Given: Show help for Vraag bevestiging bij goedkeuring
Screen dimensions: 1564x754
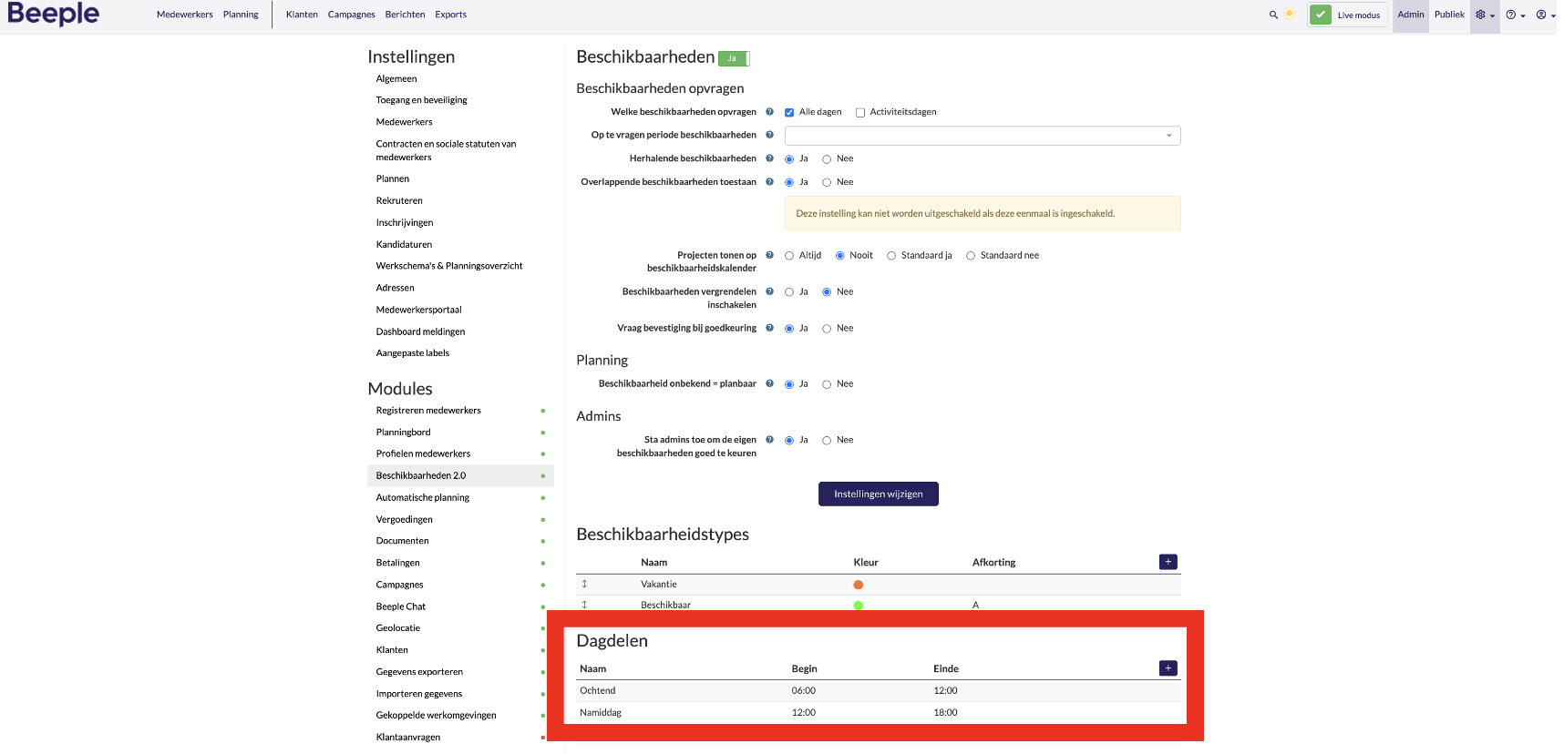Looking at the screenshot, I should point(769,328).
